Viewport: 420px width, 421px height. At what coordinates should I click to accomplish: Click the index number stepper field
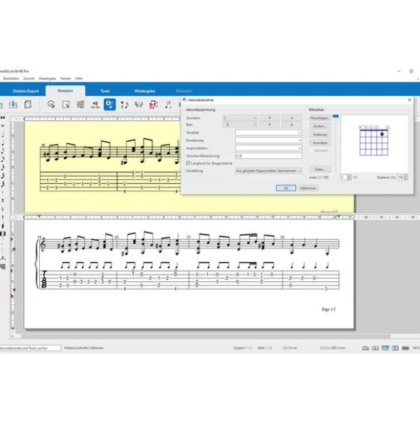[345, 177]
